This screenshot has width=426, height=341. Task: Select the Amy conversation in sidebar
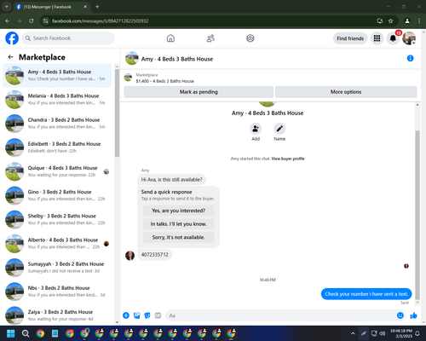(57, 76)
